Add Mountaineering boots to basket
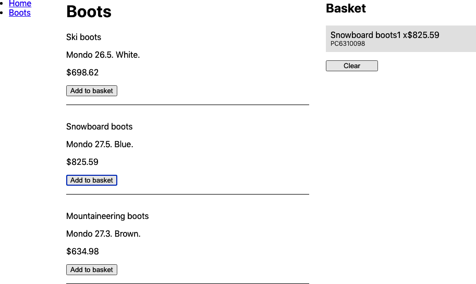Viewport: 476px width, 284px height. point(92,270)
